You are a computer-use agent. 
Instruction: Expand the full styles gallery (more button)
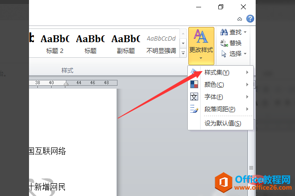[183, 53]
